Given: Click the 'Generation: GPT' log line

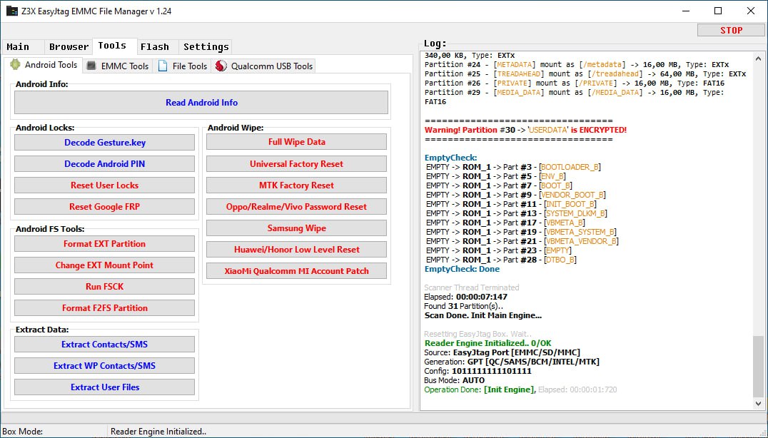Looking at the screenshot, I should coord(512,362).
